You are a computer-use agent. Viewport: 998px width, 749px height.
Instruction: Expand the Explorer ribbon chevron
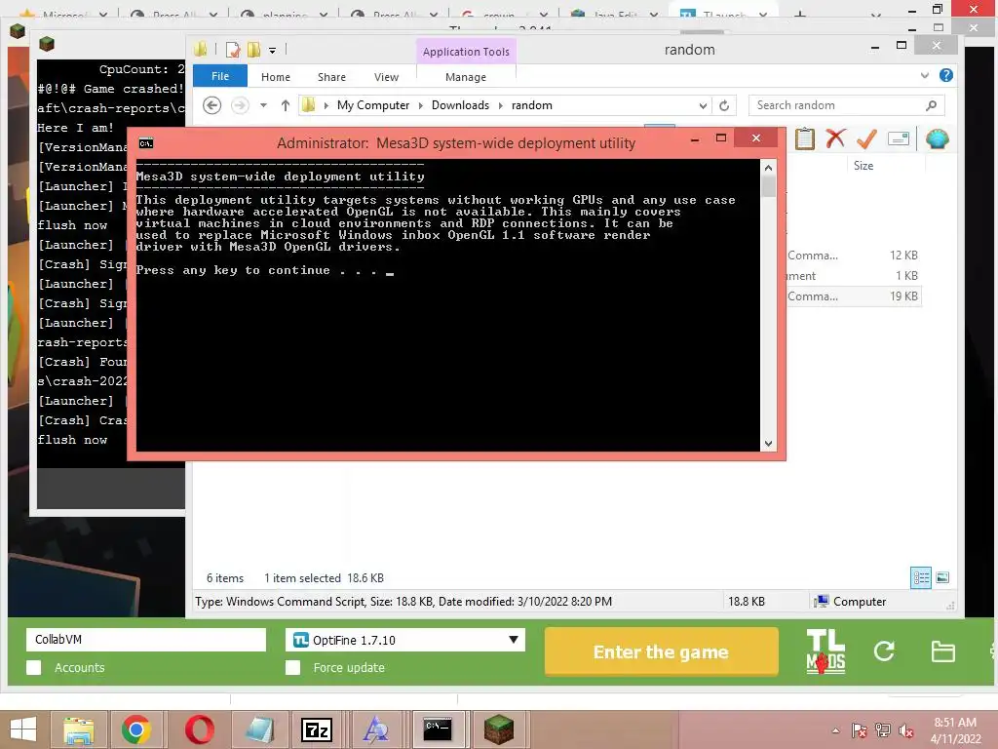click(x=924, y=75)
